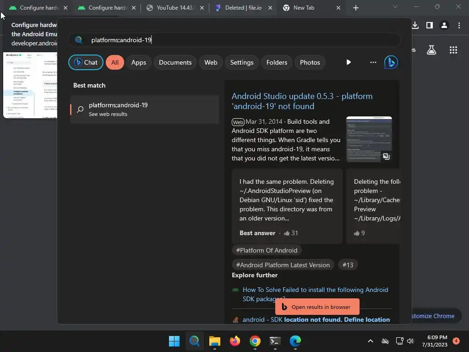Select the All search filter
The width and height of the screenshot is (469, 352).
pos(115,62)
